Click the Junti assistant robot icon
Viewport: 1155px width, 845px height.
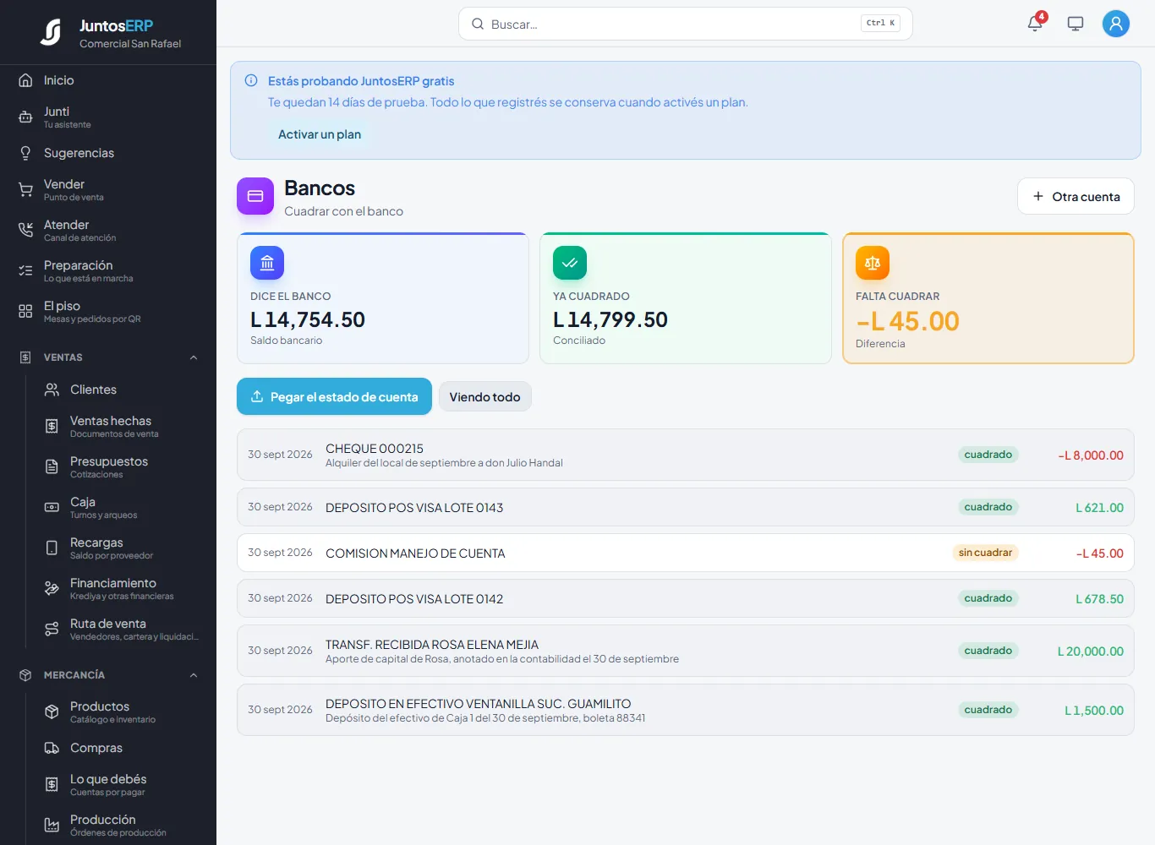pos(25,117)
